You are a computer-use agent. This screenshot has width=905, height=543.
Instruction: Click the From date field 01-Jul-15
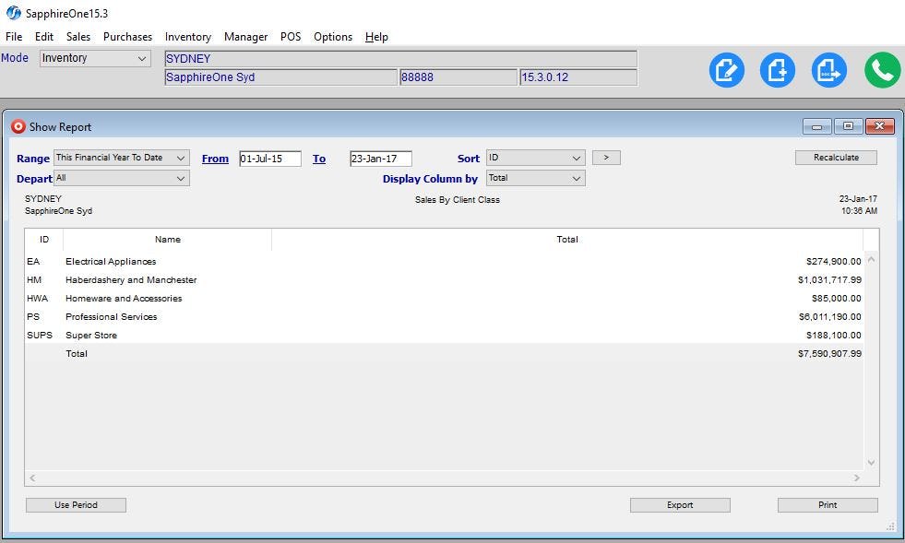270,159
